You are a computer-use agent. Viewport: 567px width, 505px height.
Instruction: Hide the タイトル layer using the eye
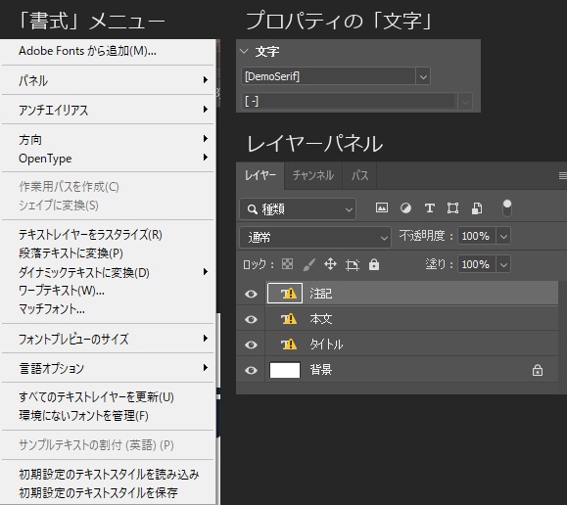point(251,344)
